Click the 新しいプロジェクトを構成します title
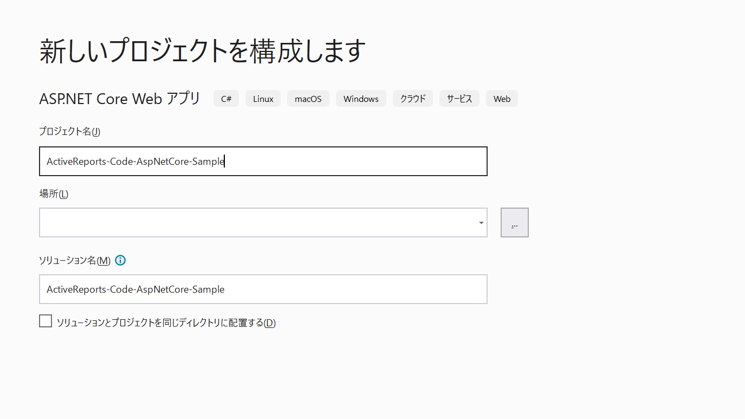The height and width of the screenshot is (419, 745). click(x=203, y=51)
